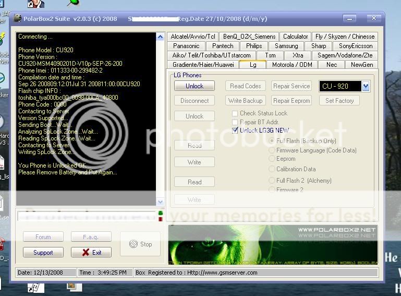401x296 pixels.
Task: Switch to Panasonic tab
Action: coord(186,46)
